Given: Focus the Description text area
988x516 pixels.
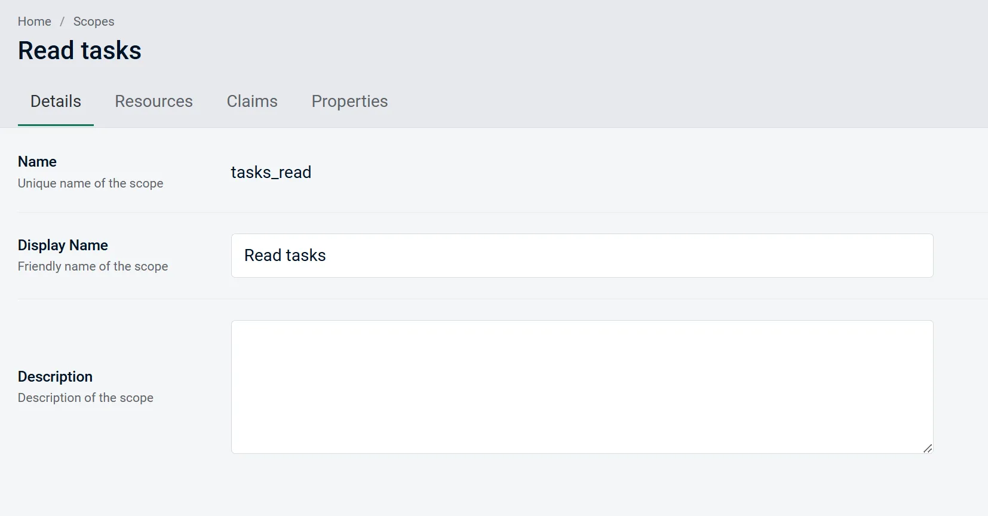Looking at the screenshot, I should point(582,387).
